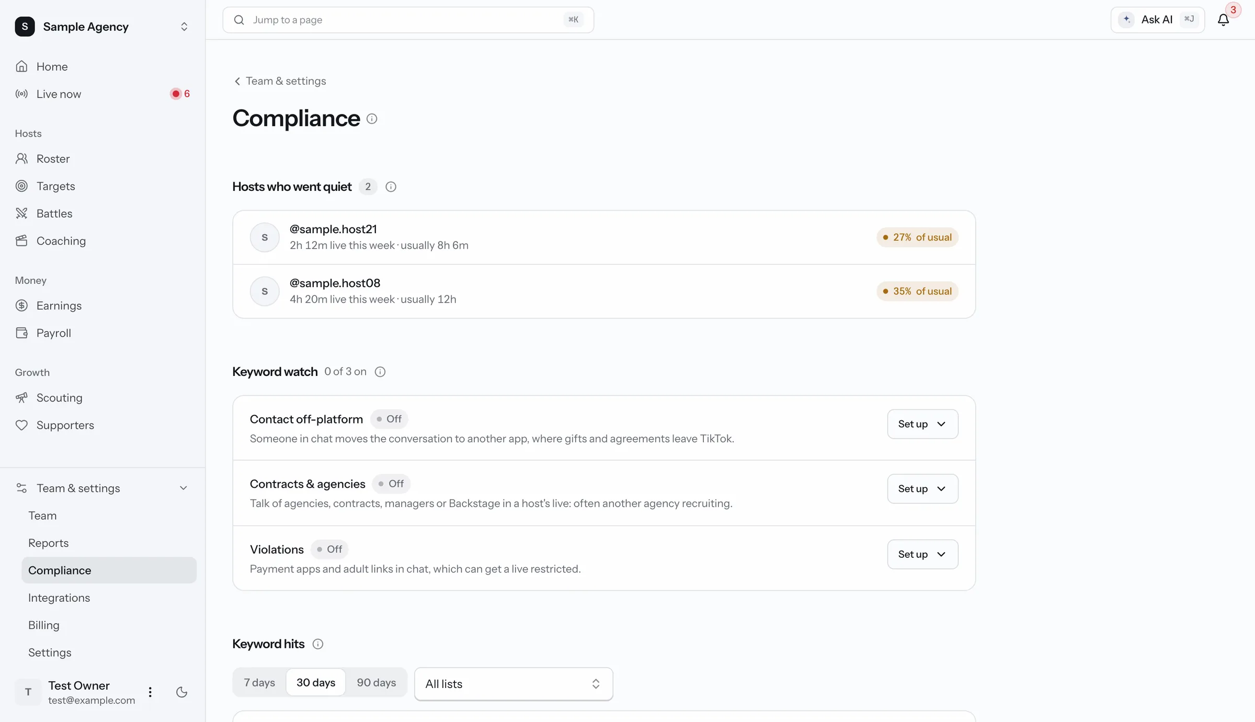
Task: Click the Sample Agency logo badge
Action: (x=25, y=27)
